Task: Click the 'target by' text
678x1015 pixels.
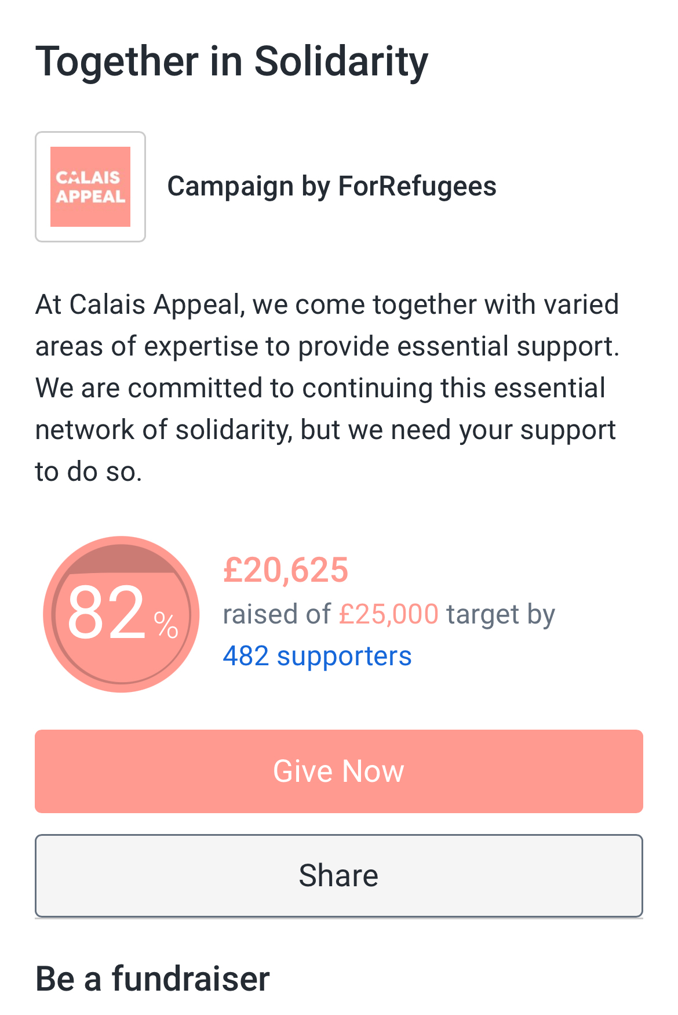Action: 501,614
